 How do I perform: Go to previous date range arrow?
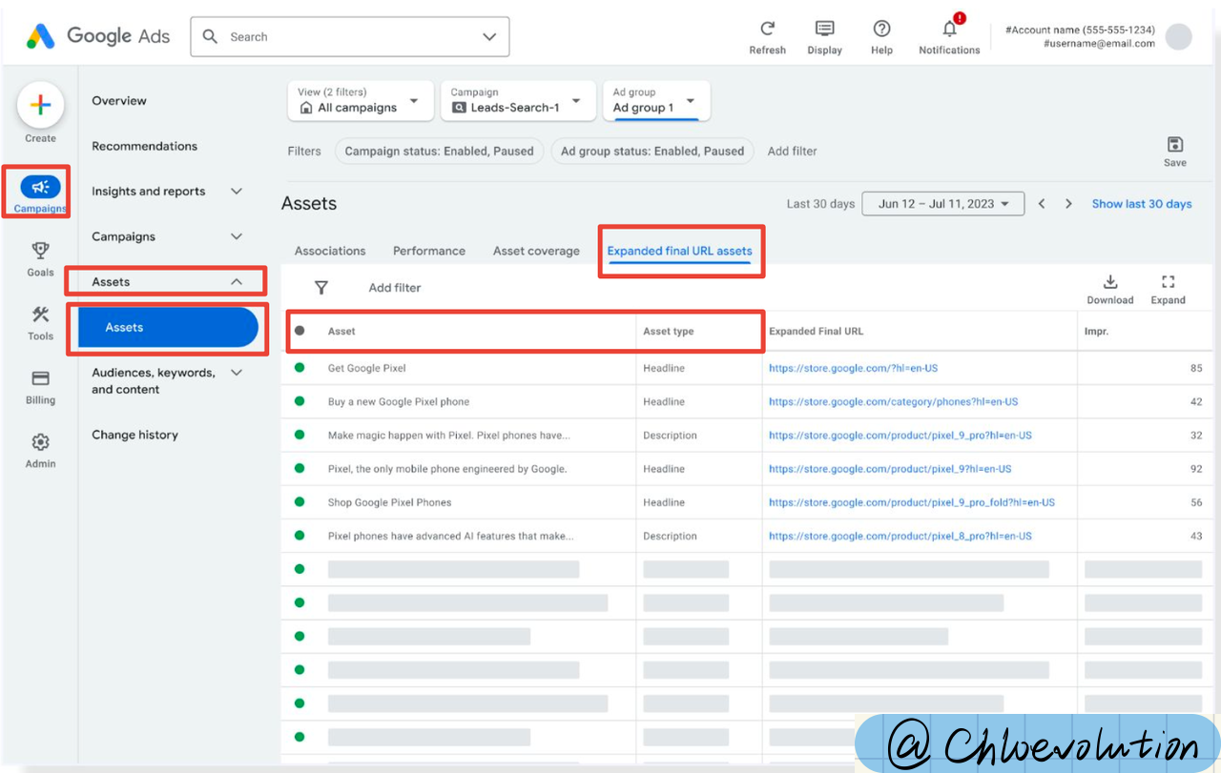tap(1042, 204)
